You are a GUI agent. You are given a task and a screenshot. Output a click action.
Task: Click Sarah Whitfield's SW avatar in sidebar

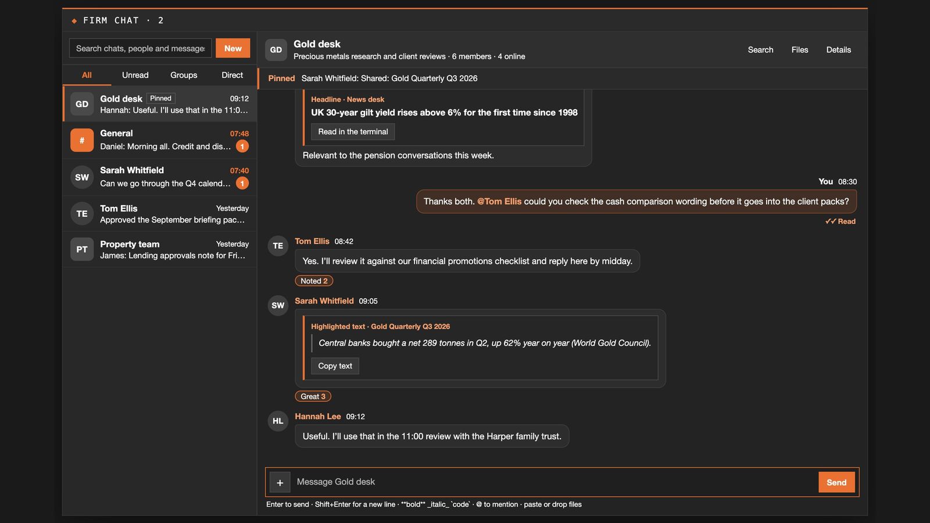tap(82, 177)
